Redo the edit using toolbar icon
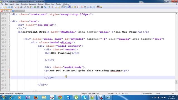Viewport: 178px width, 100px height. [38, 7]
